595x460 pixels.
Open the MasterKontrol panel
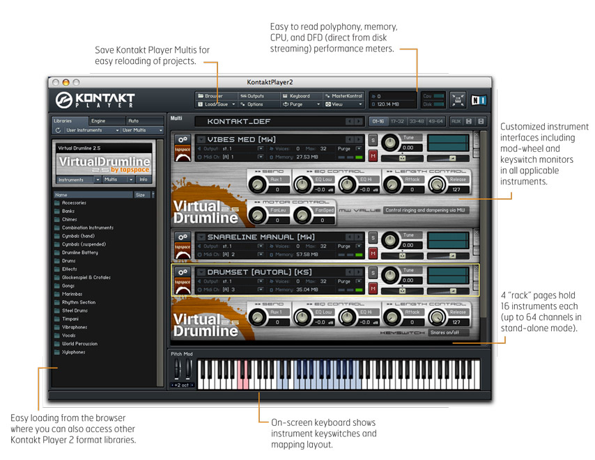(x=343, y=96)
